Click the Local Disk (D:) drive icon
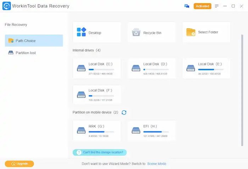Viewport: 248px width, 169px height. click(x=136, y=68)
